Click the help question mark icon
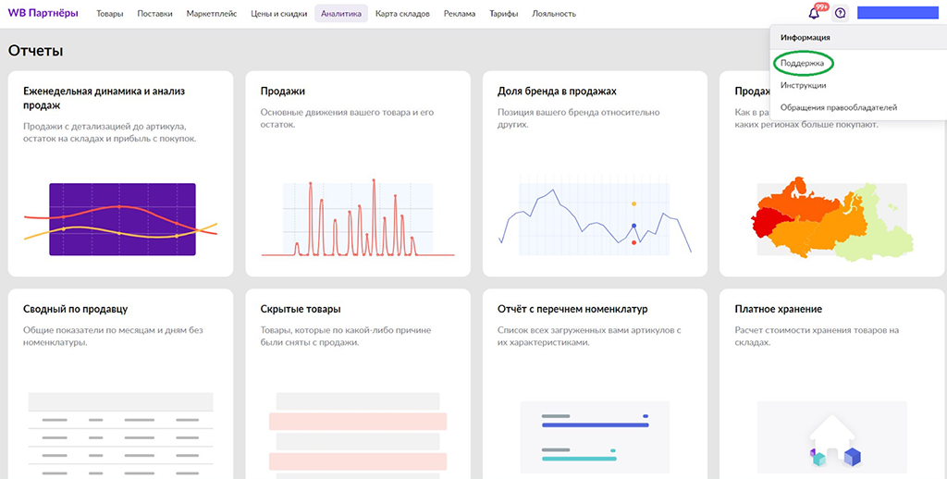947x479 pixels. (840, 13)
